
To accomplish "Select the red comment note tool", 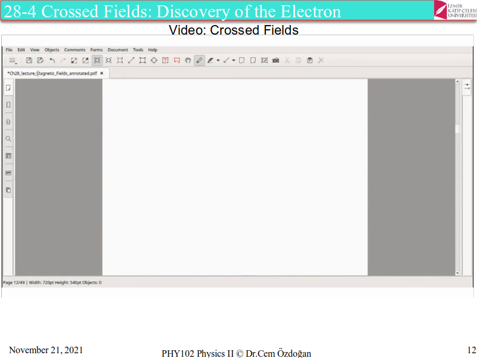I will (x=176, y=60).
